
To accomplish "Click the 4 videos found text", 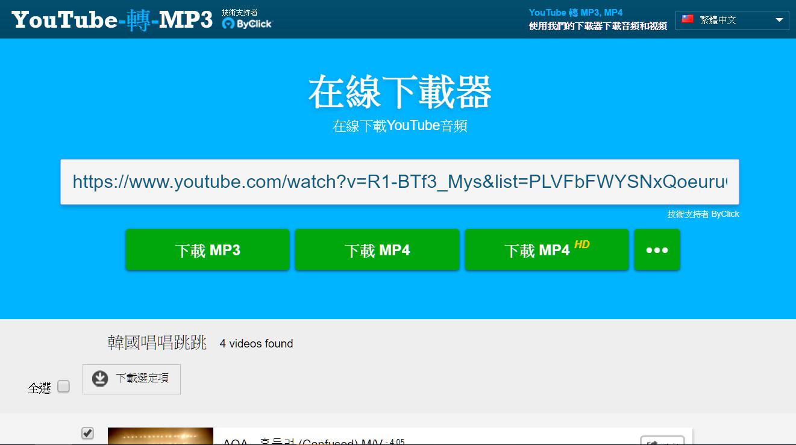I will 256,344.
